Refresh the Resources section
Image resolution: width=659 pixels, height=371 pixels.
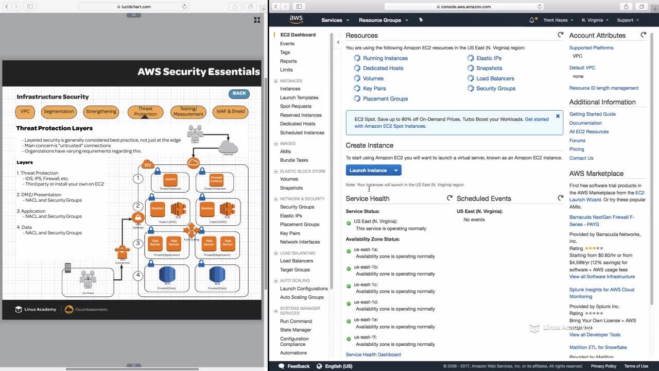560,35
